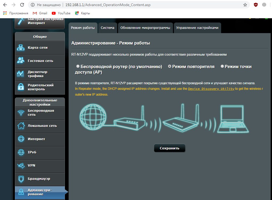Click the Беспроводная сеть menu label
The width and height of the screenshot is (272, 200).
pyautogui.click(x=41, y=113)
